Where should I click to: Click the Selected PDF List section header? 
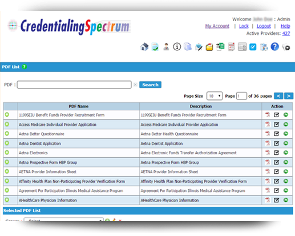coord(148,211)
